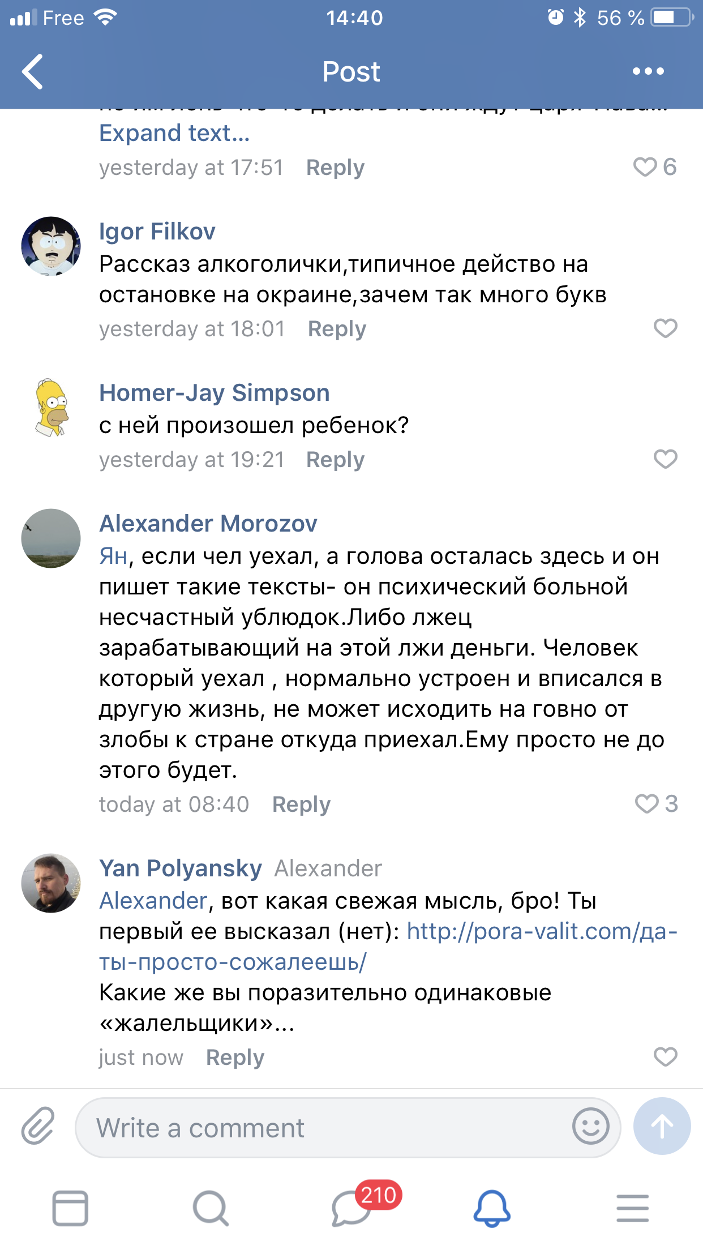Open messages tab with 210 badge
The width and height of the screenshot is (703, 1250).
click(352, 1208)
